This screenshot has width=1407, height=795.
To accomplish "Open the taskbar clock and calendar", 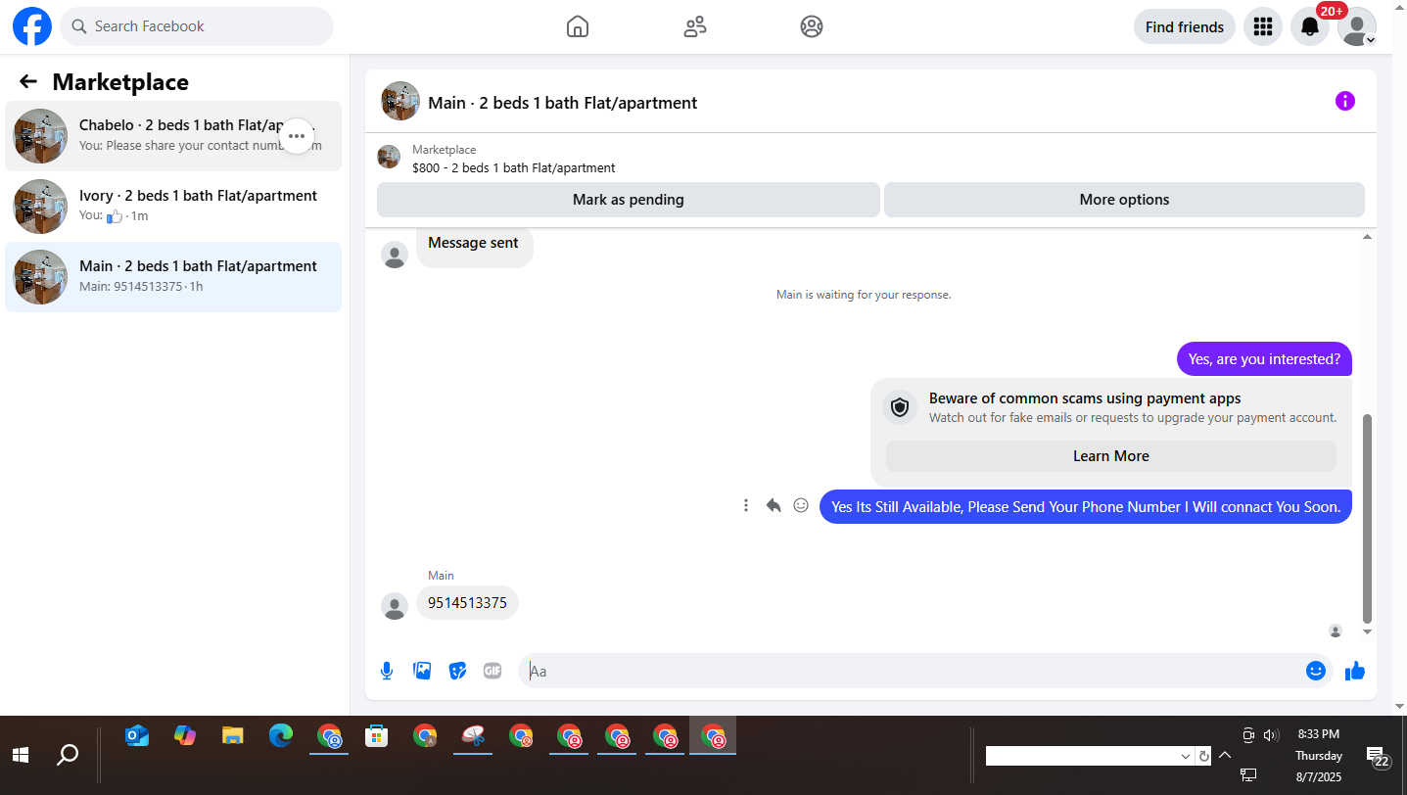I will (x=1319, y=755).
